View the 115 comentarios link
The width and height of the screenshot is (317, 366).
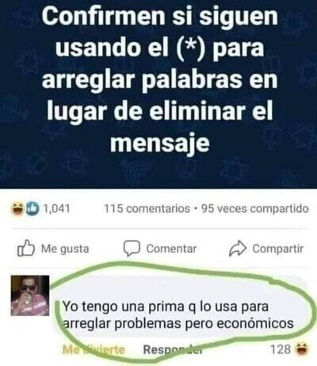click(147, 209)
